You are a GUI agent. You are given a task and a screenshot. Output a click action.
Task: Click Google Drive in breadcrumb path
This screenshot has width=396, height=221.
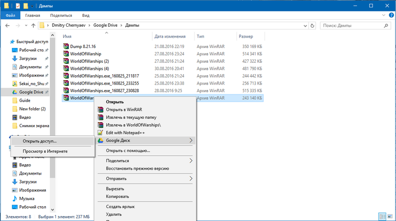click(105, 25)
